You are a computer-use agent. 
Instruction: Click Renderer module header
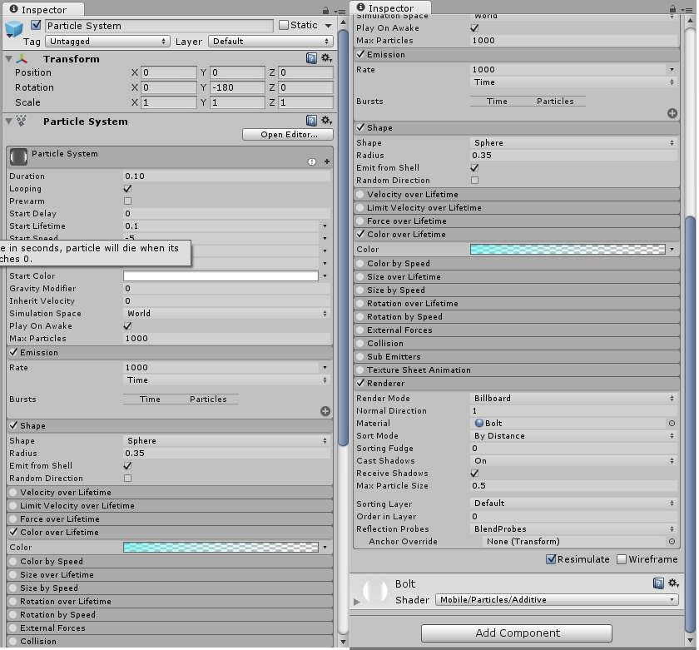[x=516, y=384]
